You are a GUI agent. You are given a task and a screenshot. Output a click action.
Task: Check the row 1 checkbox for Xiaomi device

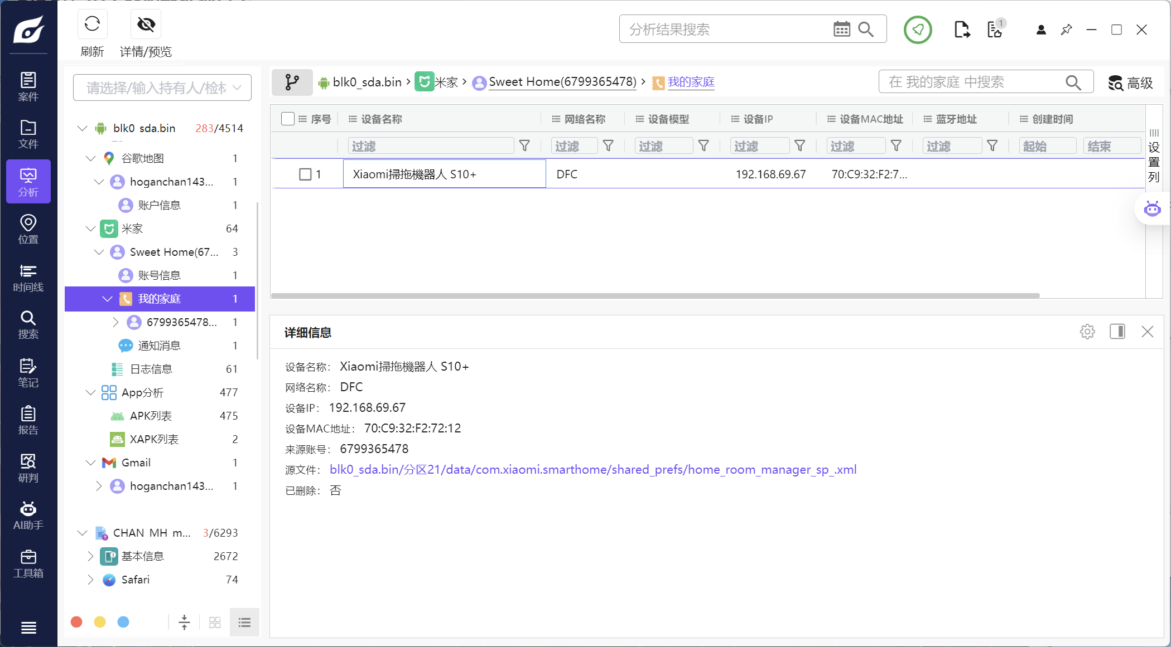pos(305,174)
